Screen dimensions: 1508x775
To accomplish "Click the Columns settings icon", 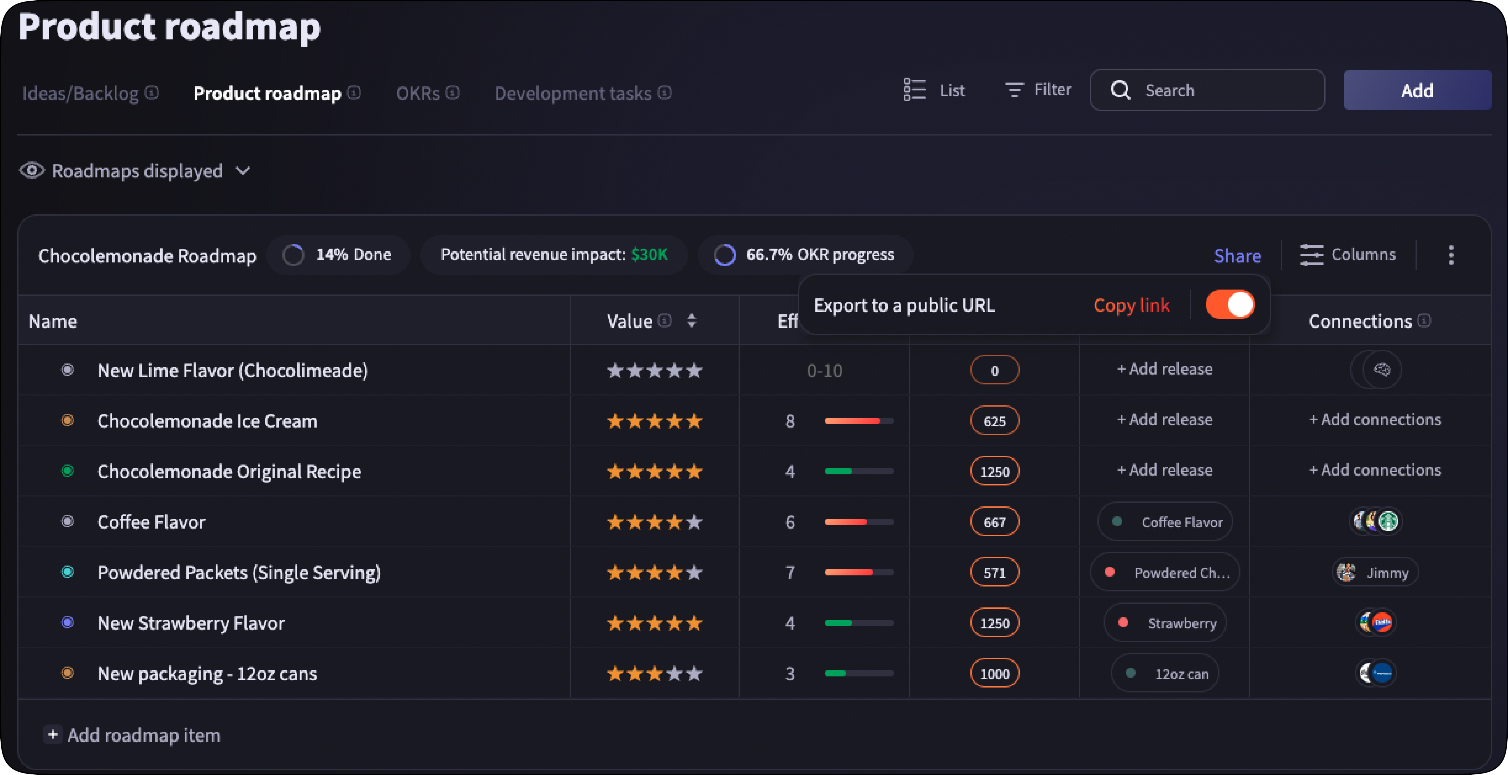I will [x=1311, y=255].
